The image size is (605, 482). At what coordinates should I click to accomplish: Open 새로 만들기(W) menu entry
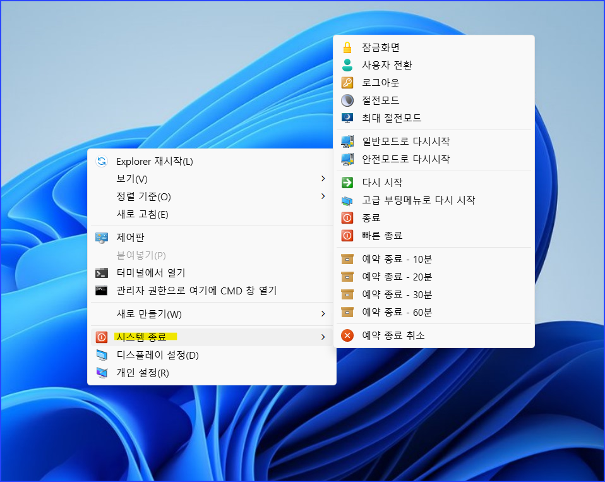tap(212, 314)
